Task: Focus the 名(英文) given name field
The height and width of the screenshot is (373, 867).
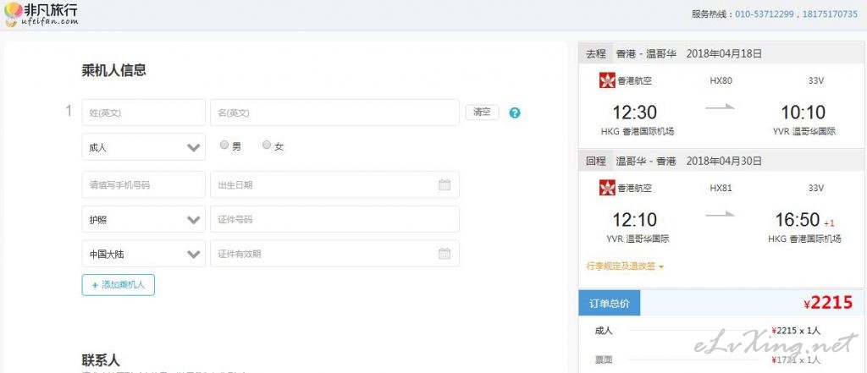Action: (x=334, y=112)
